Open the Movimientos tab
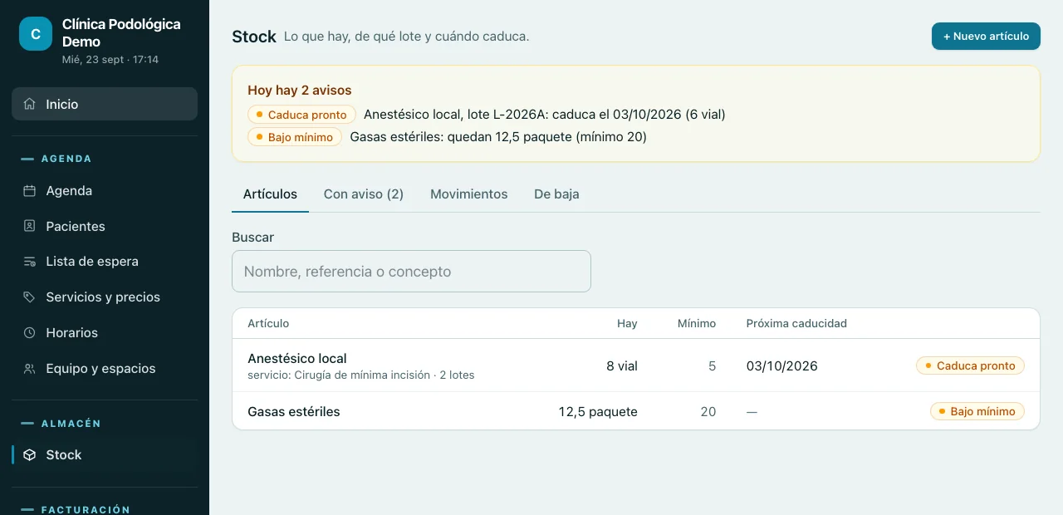This screenshot has width=1063, height=515. pyautogui.click(x=468, y=194)
